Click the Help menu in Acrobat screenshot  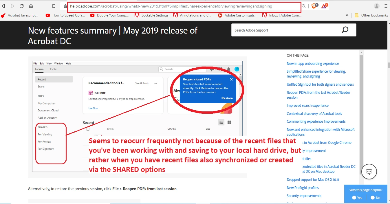[68, 63]
